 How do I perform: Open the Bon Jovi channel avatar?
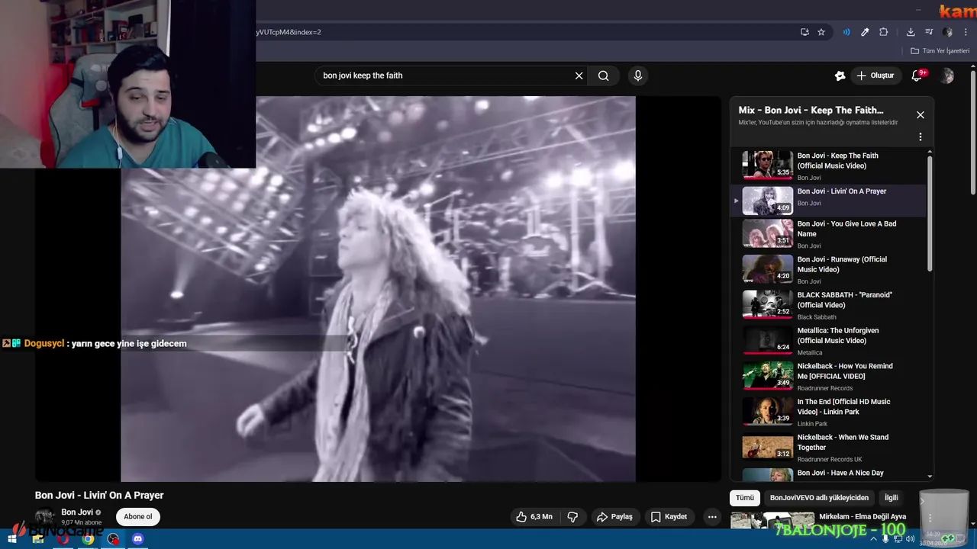(45, 517)
